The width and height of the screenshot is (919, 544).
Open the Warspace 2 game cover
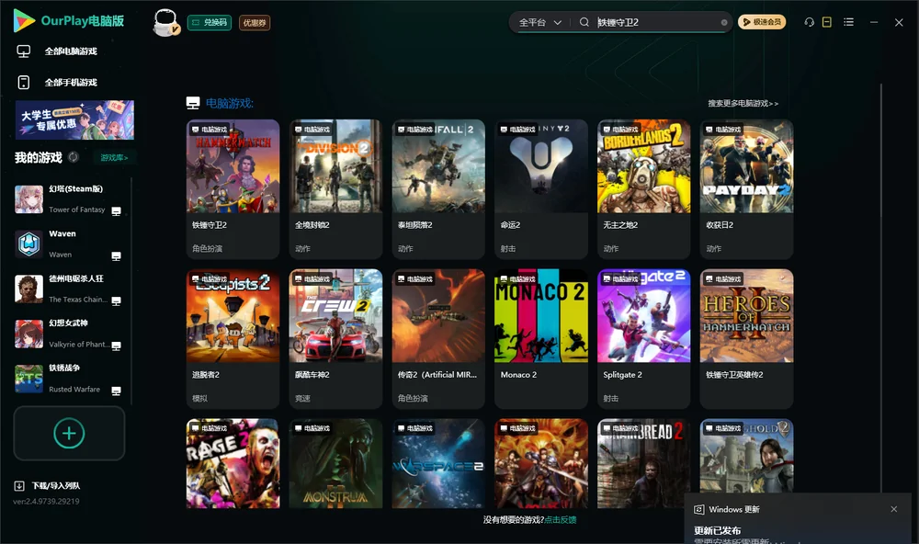(438, 463)
